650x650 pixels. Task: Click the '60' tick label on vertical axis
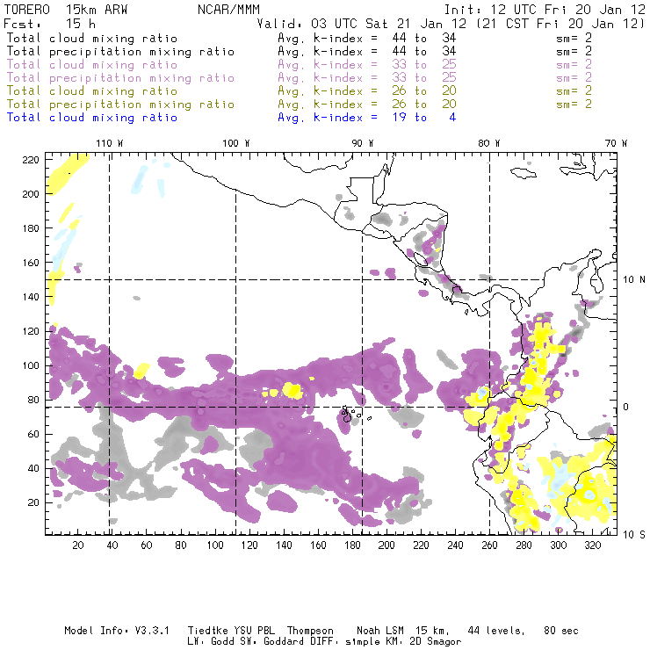coord(33,434)
